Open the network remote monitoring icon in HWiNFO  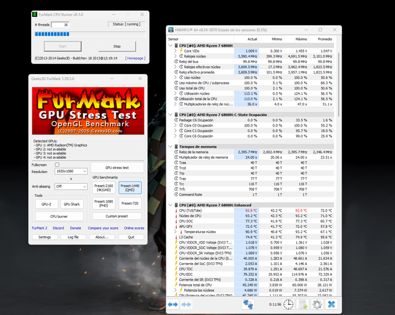pyautogui.click(x=249, y=304)
